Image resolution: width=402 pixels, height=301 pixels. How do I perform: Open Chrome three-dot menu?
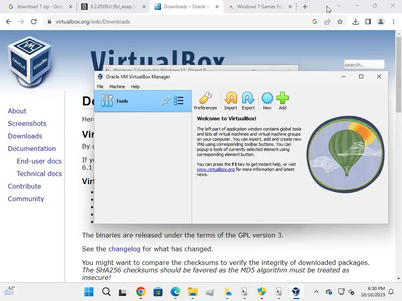pyautogui.click(x=393, y=22)
